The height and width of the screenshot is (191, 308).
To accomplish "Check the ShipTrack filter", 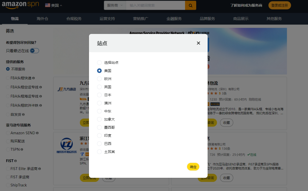I will click(8, 185).
